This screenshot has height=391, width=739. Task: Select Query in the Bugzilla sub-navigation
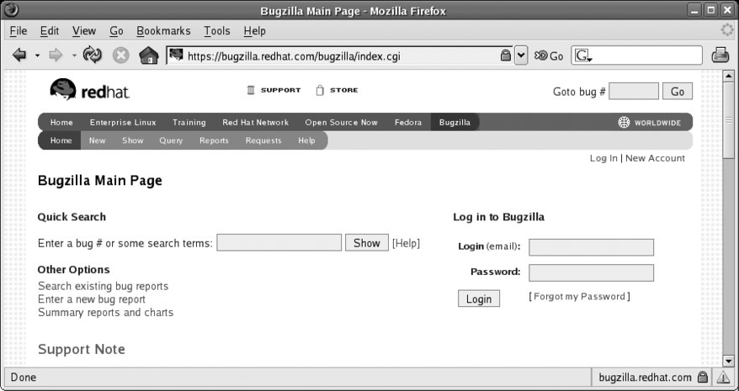[x=171, y=141]
